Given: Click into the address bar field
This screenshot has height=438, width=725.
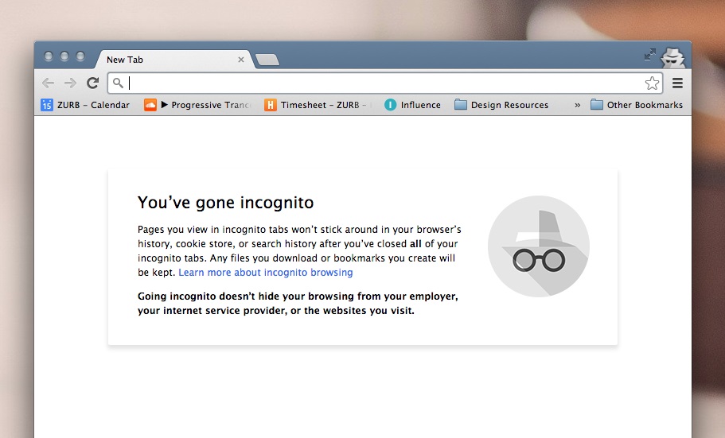Looking at the screenshot, I should click(x=385, y=83).
